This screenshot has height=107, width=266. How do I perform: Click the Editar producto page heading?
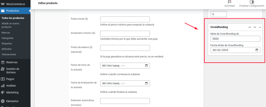[x=48, y=3]
